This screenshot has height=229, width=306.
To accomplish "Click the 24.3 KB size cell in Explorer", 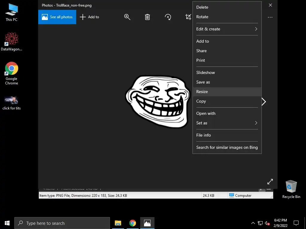I will tap(208, 196).
